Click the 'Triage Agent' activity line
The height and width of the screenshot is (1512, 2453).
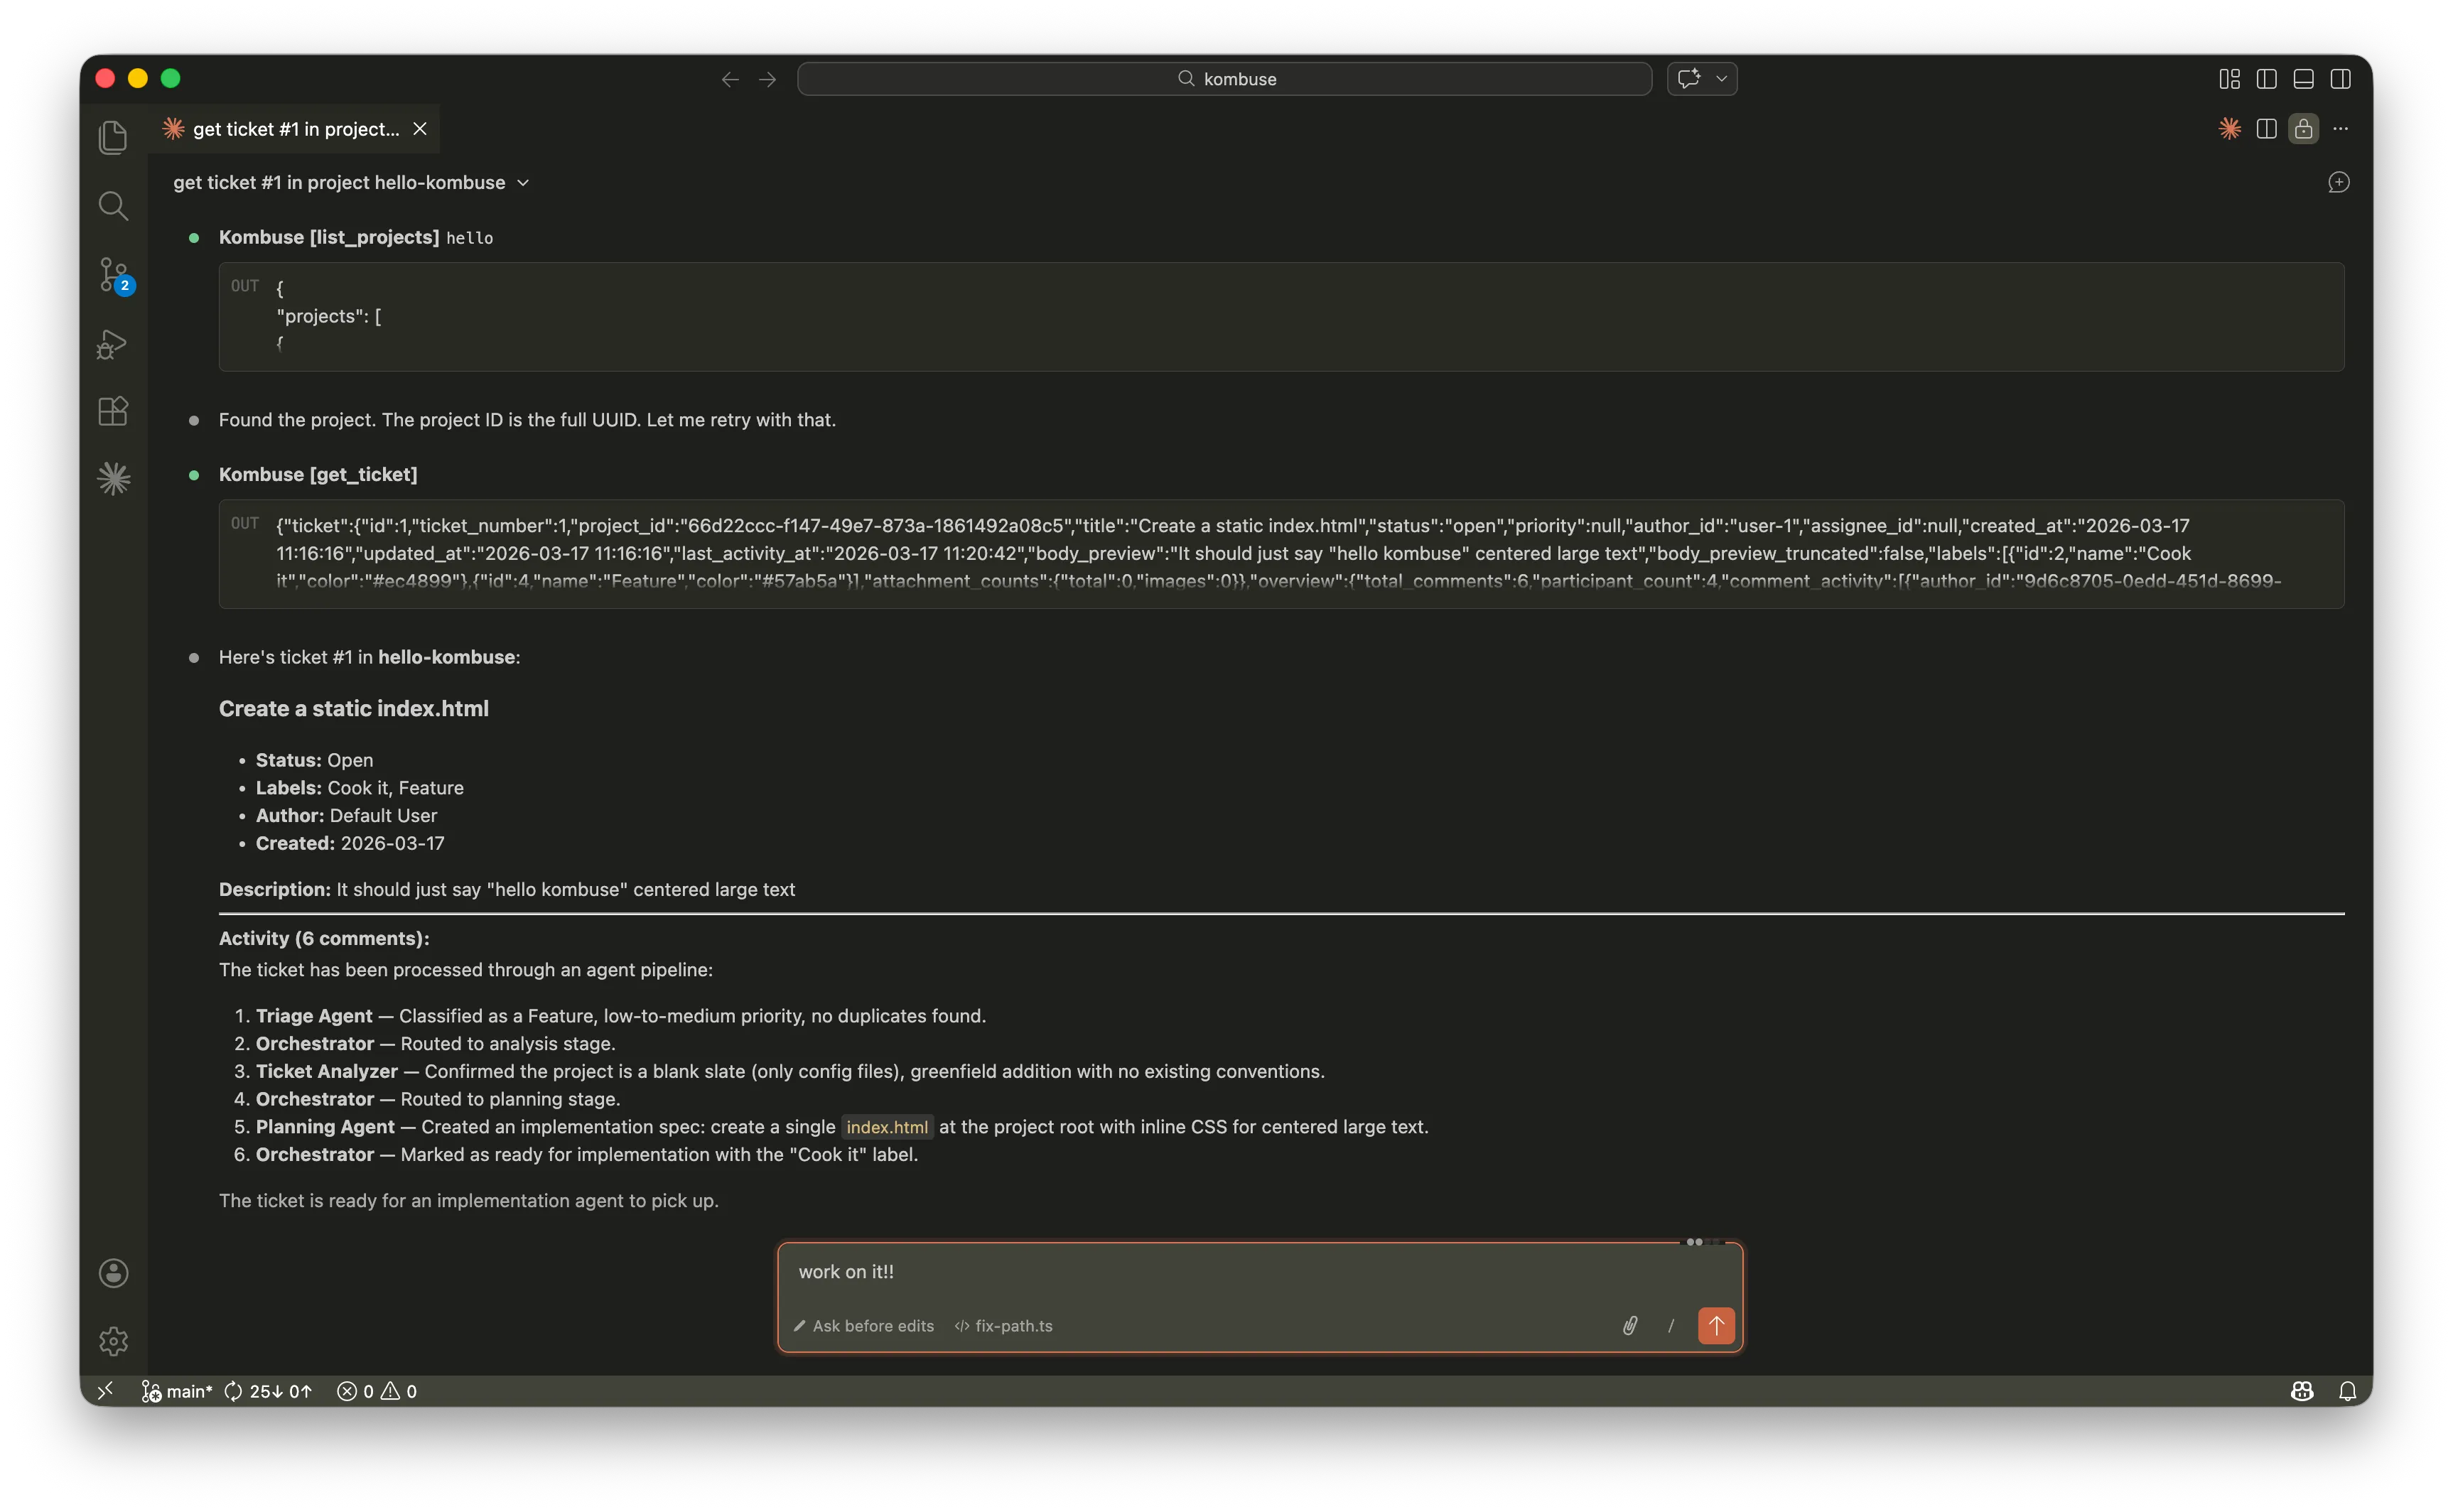(620, 1016)
